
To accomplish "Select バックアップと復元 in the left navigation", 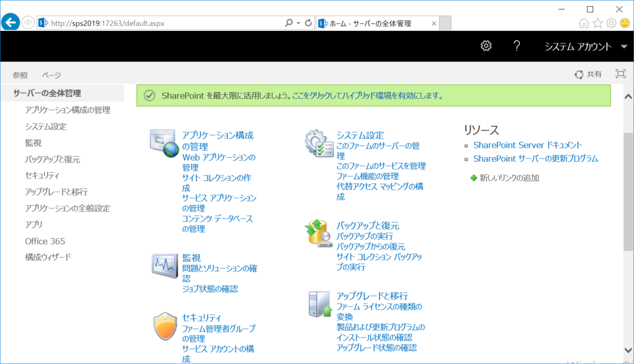I will click(53, 159).
